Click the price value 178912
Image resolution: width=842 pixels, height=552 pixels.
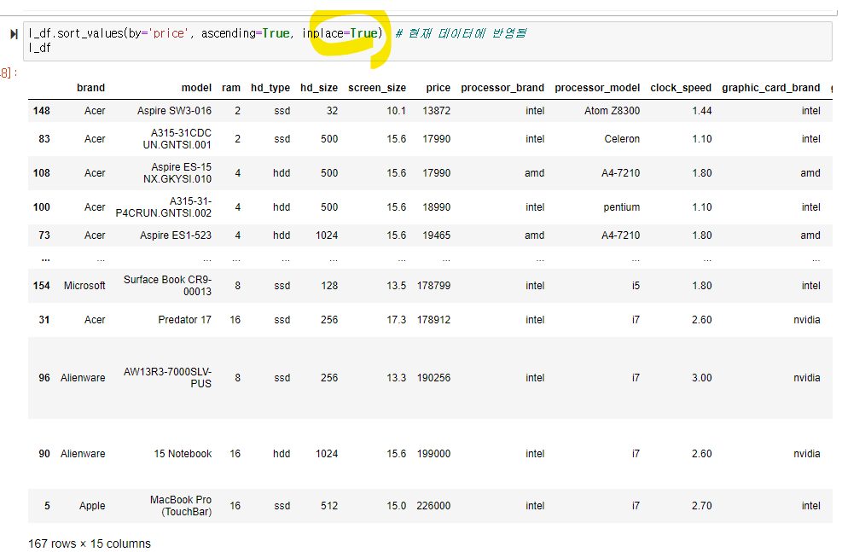pos(433,319)
